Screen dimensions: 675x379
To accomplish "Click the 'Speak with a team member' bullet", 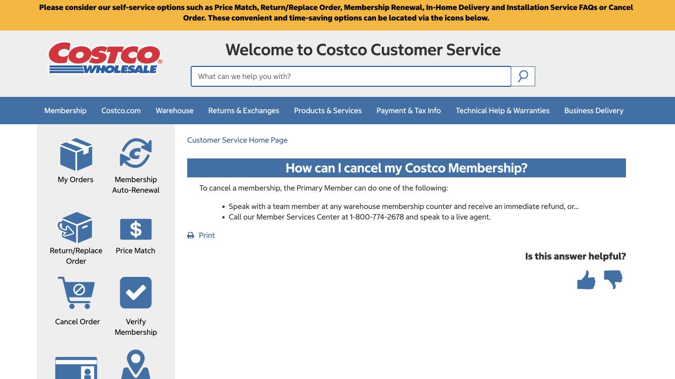I will click(x=404, y=206).
